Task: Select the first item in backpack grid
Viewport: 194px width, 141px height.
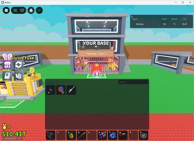Action: [50, 90]
